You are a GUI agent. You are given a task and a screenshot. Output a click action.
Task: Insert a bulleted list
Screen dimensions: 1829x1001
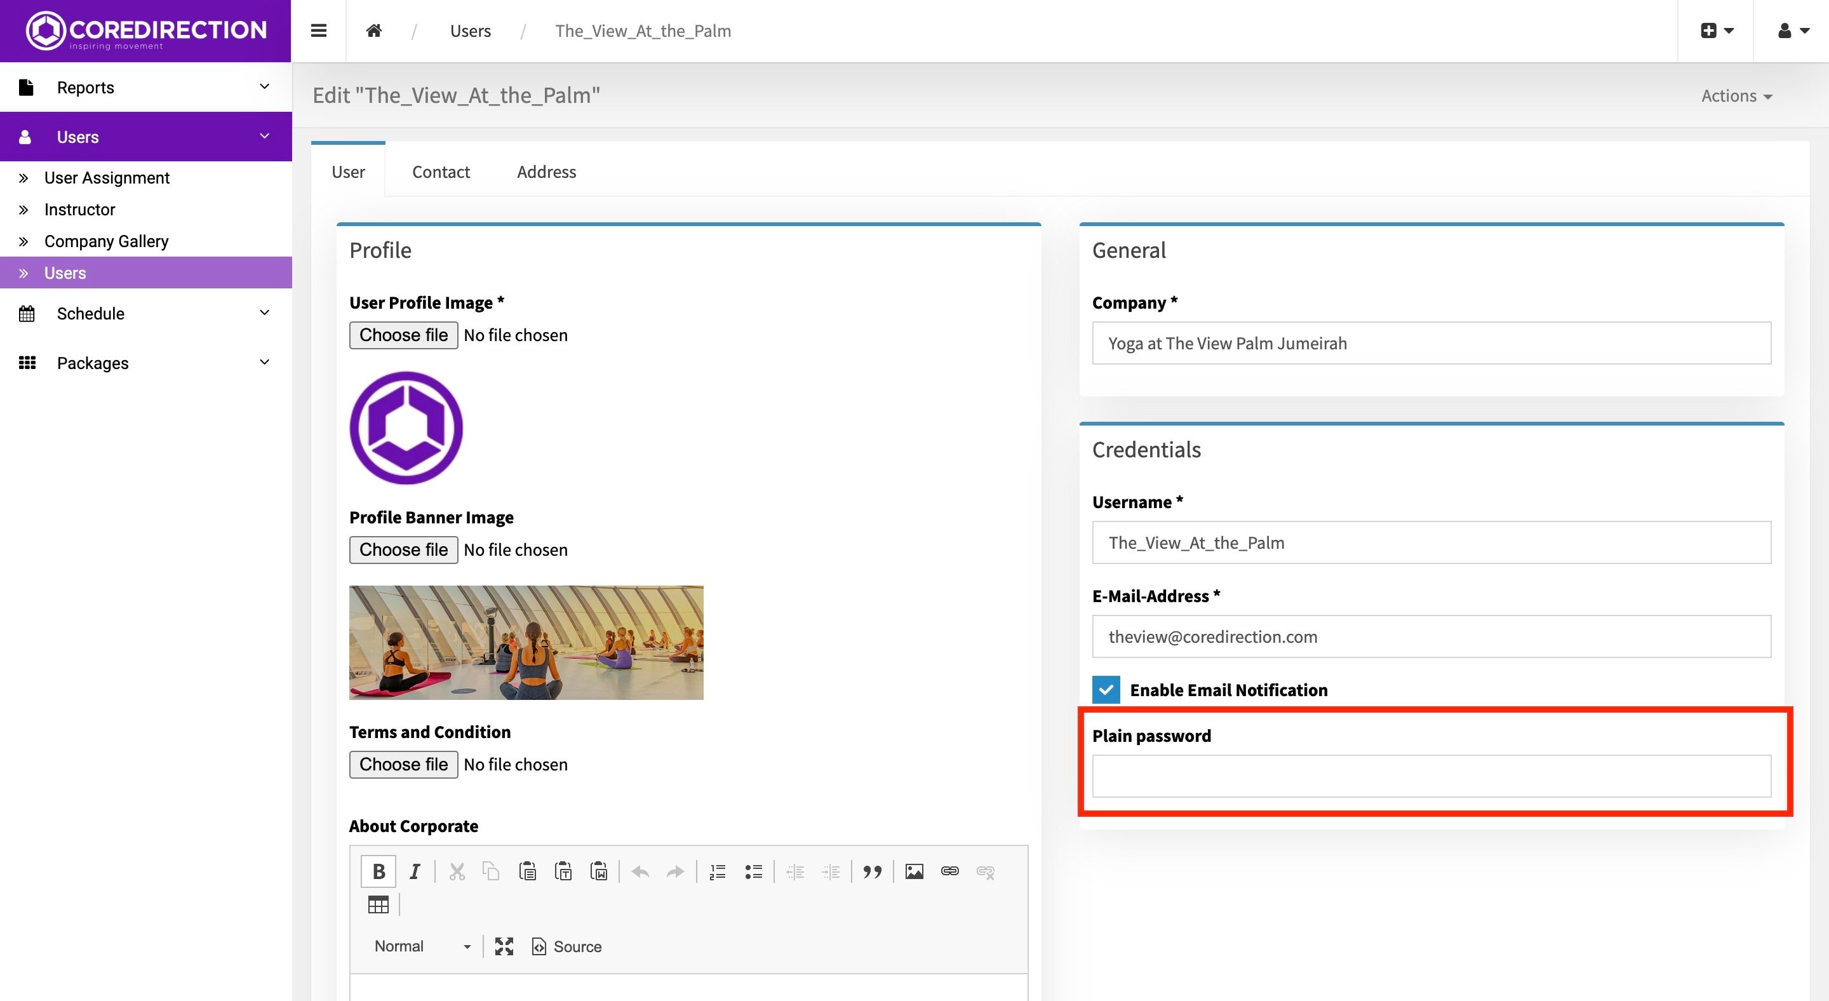pyautogui.click(x=753, y=871)
